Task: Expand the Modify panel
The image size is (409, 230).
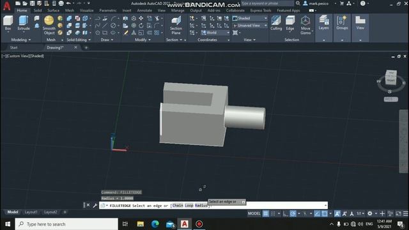Action: coord(143,40)
